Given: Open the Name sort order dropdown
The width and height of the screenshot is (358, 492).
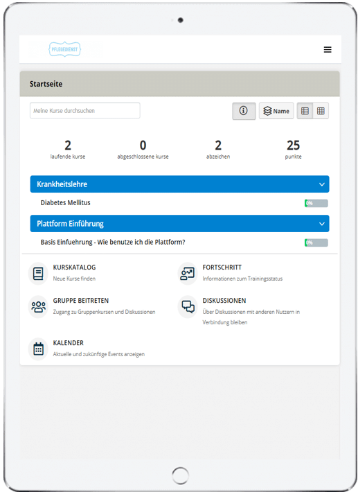Looking at the screenshot, I should tap(276, 111).
